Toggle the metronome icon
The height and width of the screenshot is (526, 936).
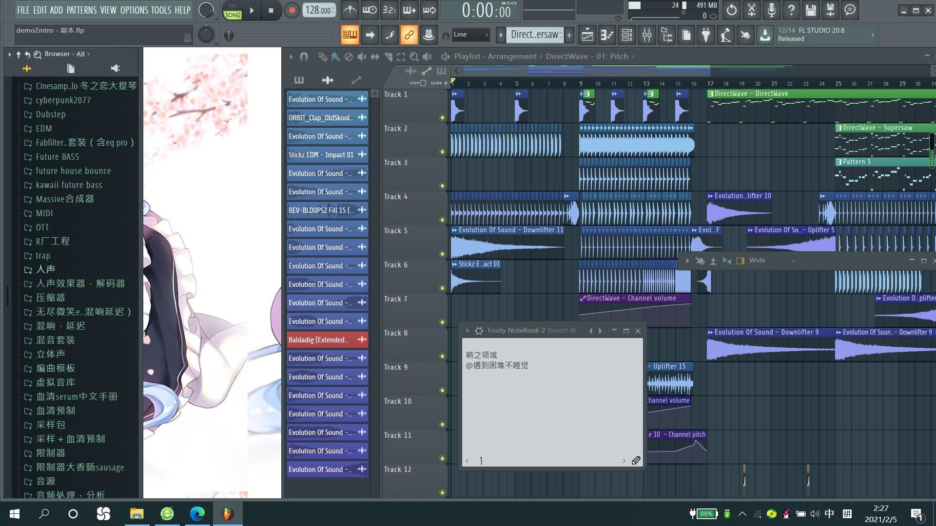pyautogui.click(x=350, y=10)
